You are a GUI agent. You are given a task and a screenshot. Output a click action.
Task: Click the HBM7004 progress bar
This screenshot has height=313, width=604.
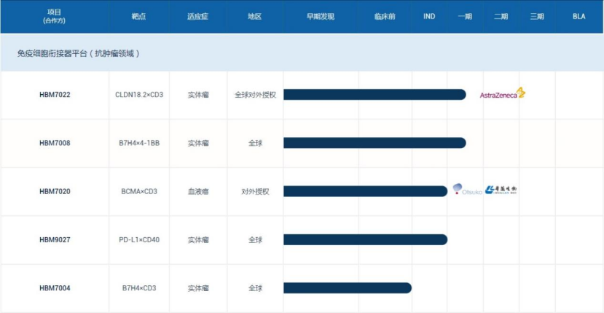347,288
